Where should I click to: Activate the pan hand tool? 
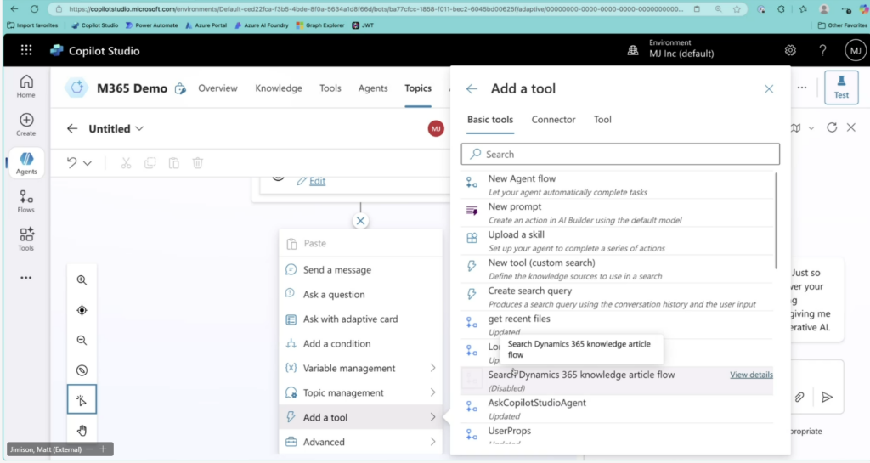coord(82,430)
